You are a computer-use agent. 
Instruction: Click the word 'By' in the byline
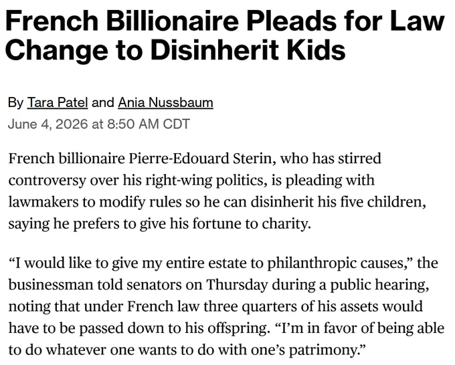point(15,103)
